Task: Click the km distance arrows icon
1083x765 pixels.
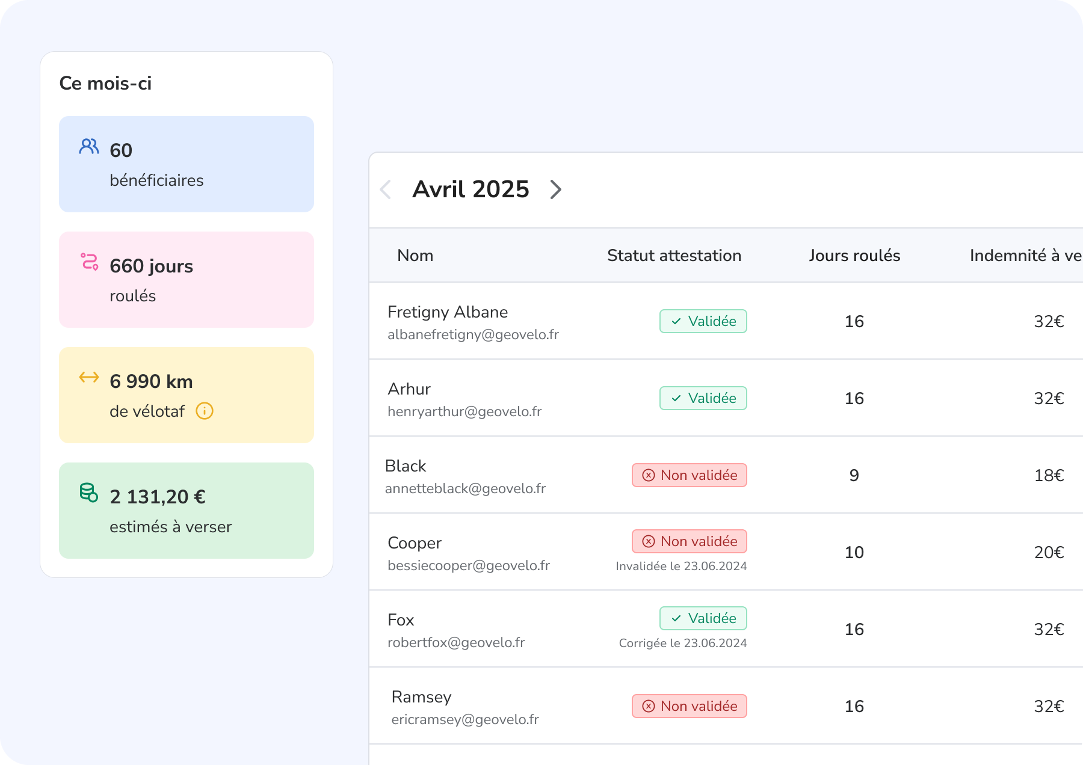Action: 89,377
